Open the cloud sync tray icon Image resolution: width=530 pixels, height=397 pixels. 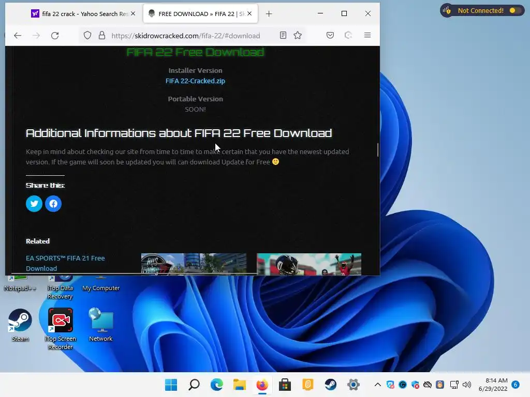[x=428, y=385]
